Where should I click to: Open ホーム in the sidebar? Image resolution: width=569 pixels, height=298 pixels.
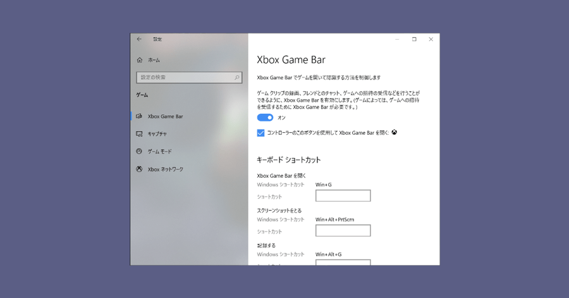[154, 60]
